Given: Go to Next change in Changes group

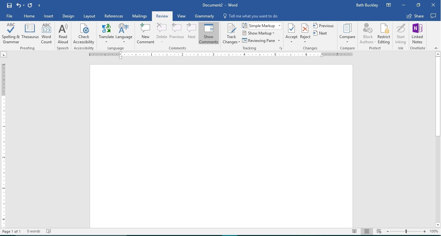Looking at the screenshot, I should tap(320, 33).
